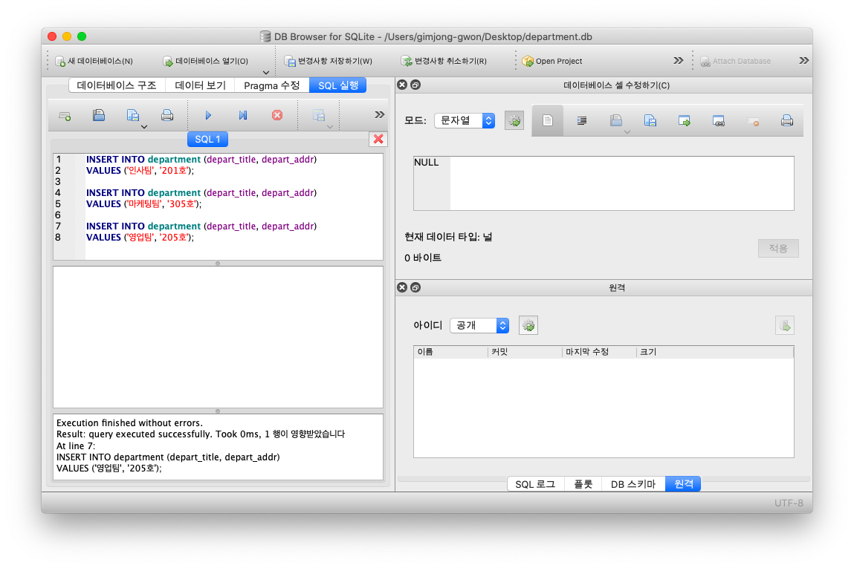Image resolution: width=854 pixels, height=568 pixels.
Task: Close the 데이터베이스 셀 수정하기 panel
Action: (402, 85)
